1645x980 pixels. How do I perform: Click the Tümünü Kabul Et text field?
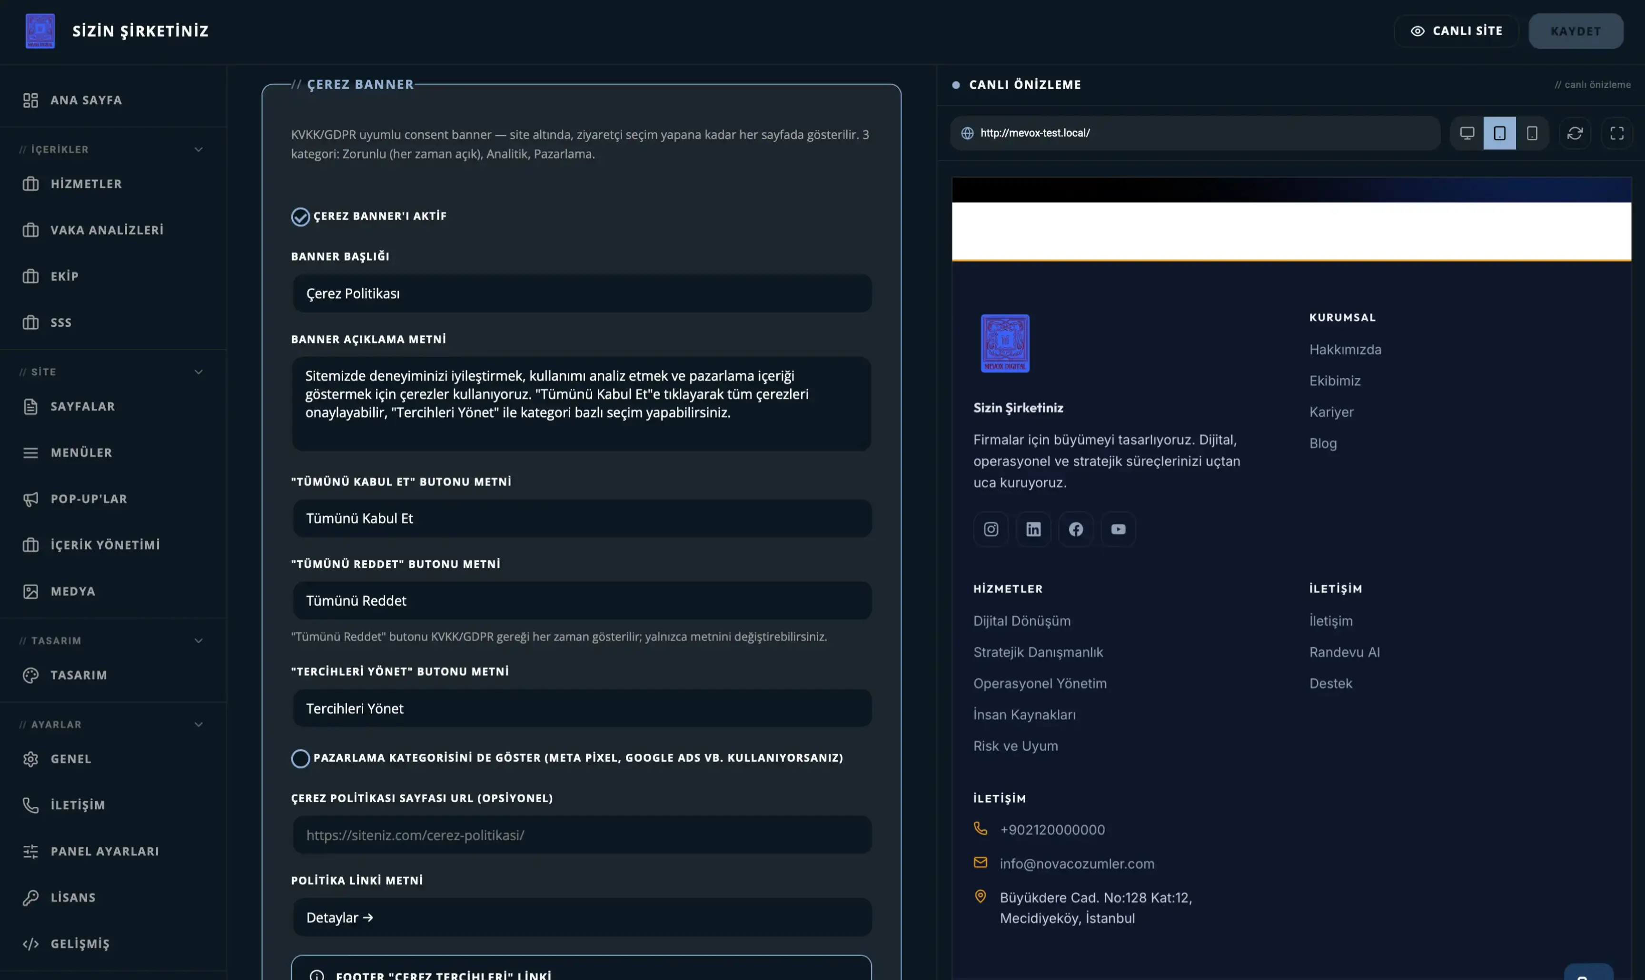582,519
